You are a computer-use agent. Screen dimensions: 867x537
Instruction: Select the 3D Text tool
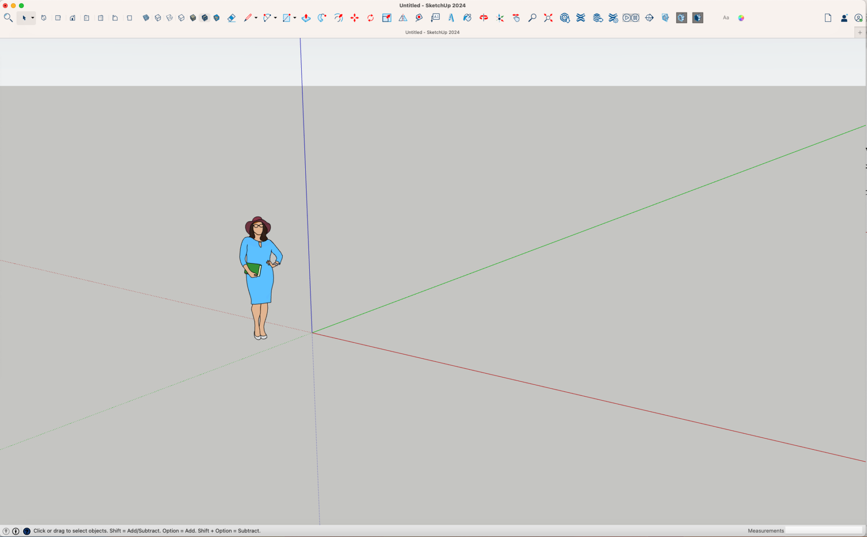tap(451, 18)
